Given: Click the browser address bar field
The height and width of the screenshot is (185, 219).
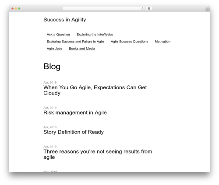Looking at the screenshot, I should click(x=104, y=9).
